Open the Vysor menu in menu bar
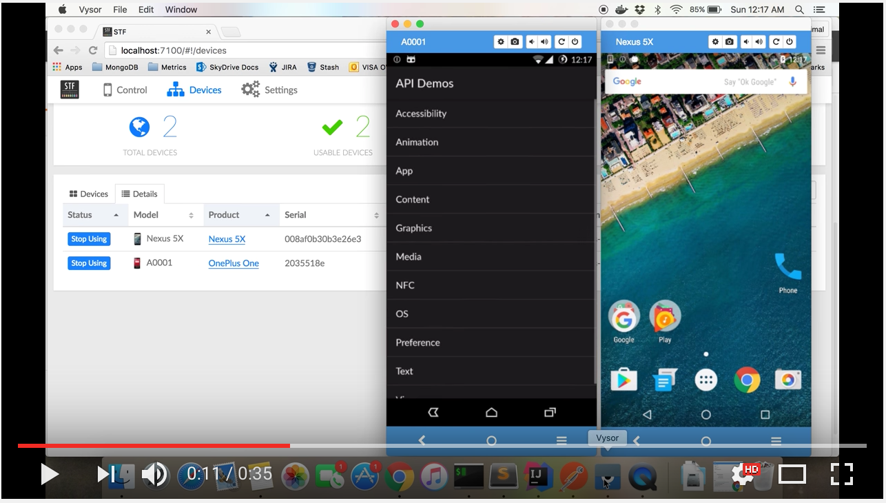Viewport: 886px width, 503px height. pos(90,10)
